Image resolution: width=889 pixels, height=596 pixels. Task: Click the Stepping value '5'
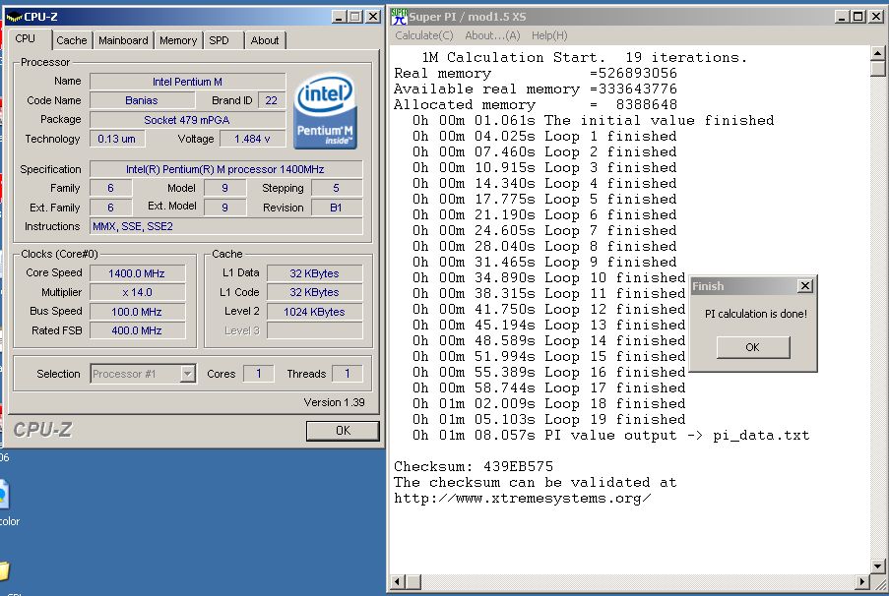pos(337,188)
